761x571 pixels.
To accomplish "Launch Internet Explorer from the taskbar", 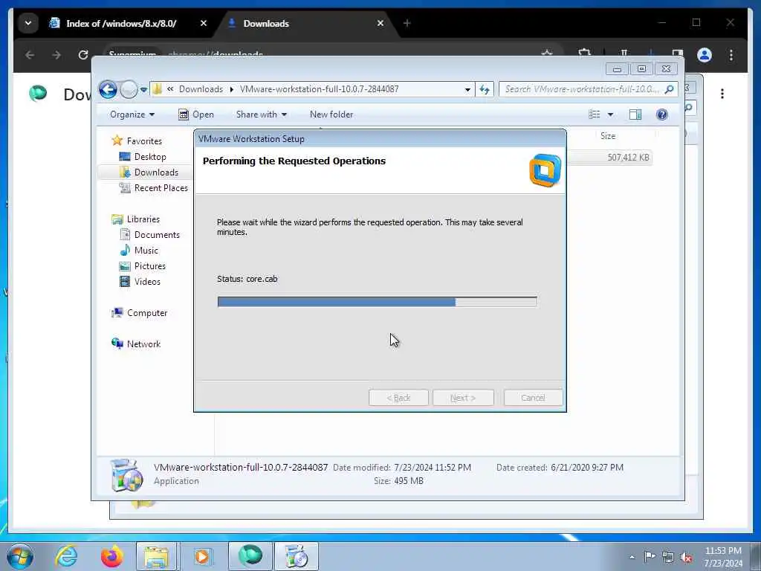I will point(66,556).
